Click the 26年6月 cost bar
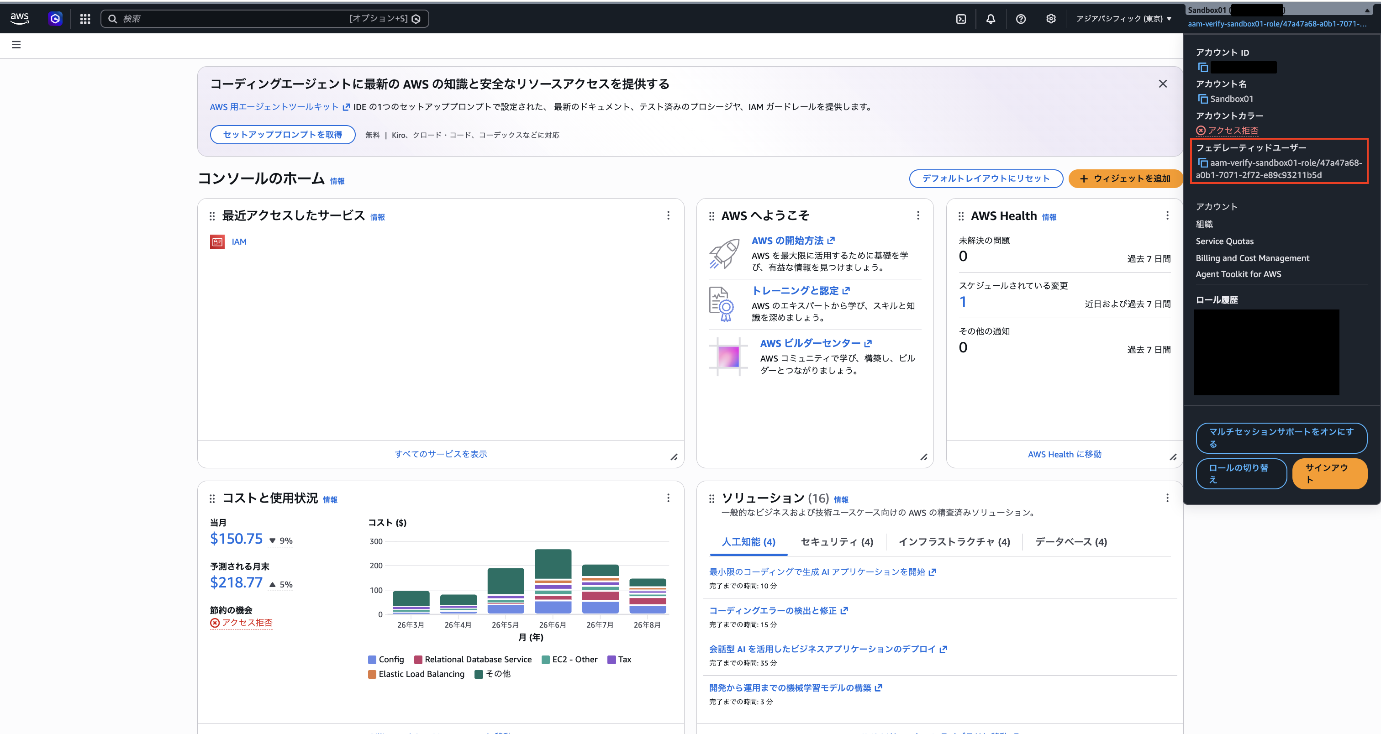The image size is (1381, 734). click(553, 581)
